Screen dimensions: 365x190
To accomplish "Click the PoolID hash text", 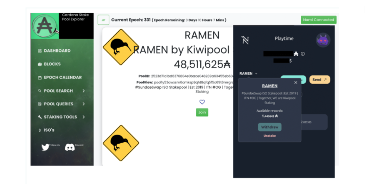I will pyautogui.click(x=192, y=76).
